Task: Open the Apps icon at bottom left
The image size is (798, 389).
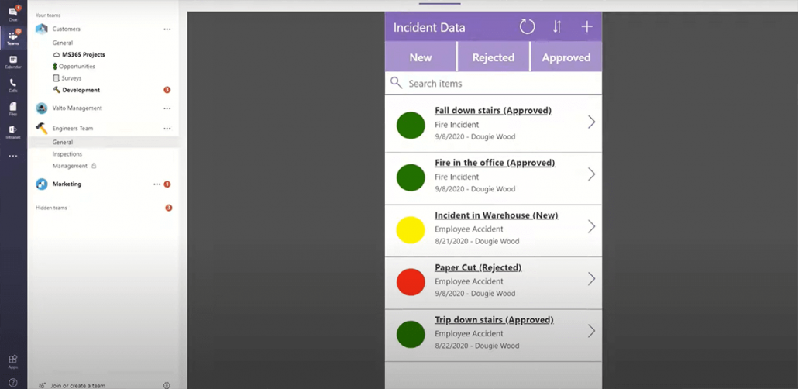Action: (13, 361)
